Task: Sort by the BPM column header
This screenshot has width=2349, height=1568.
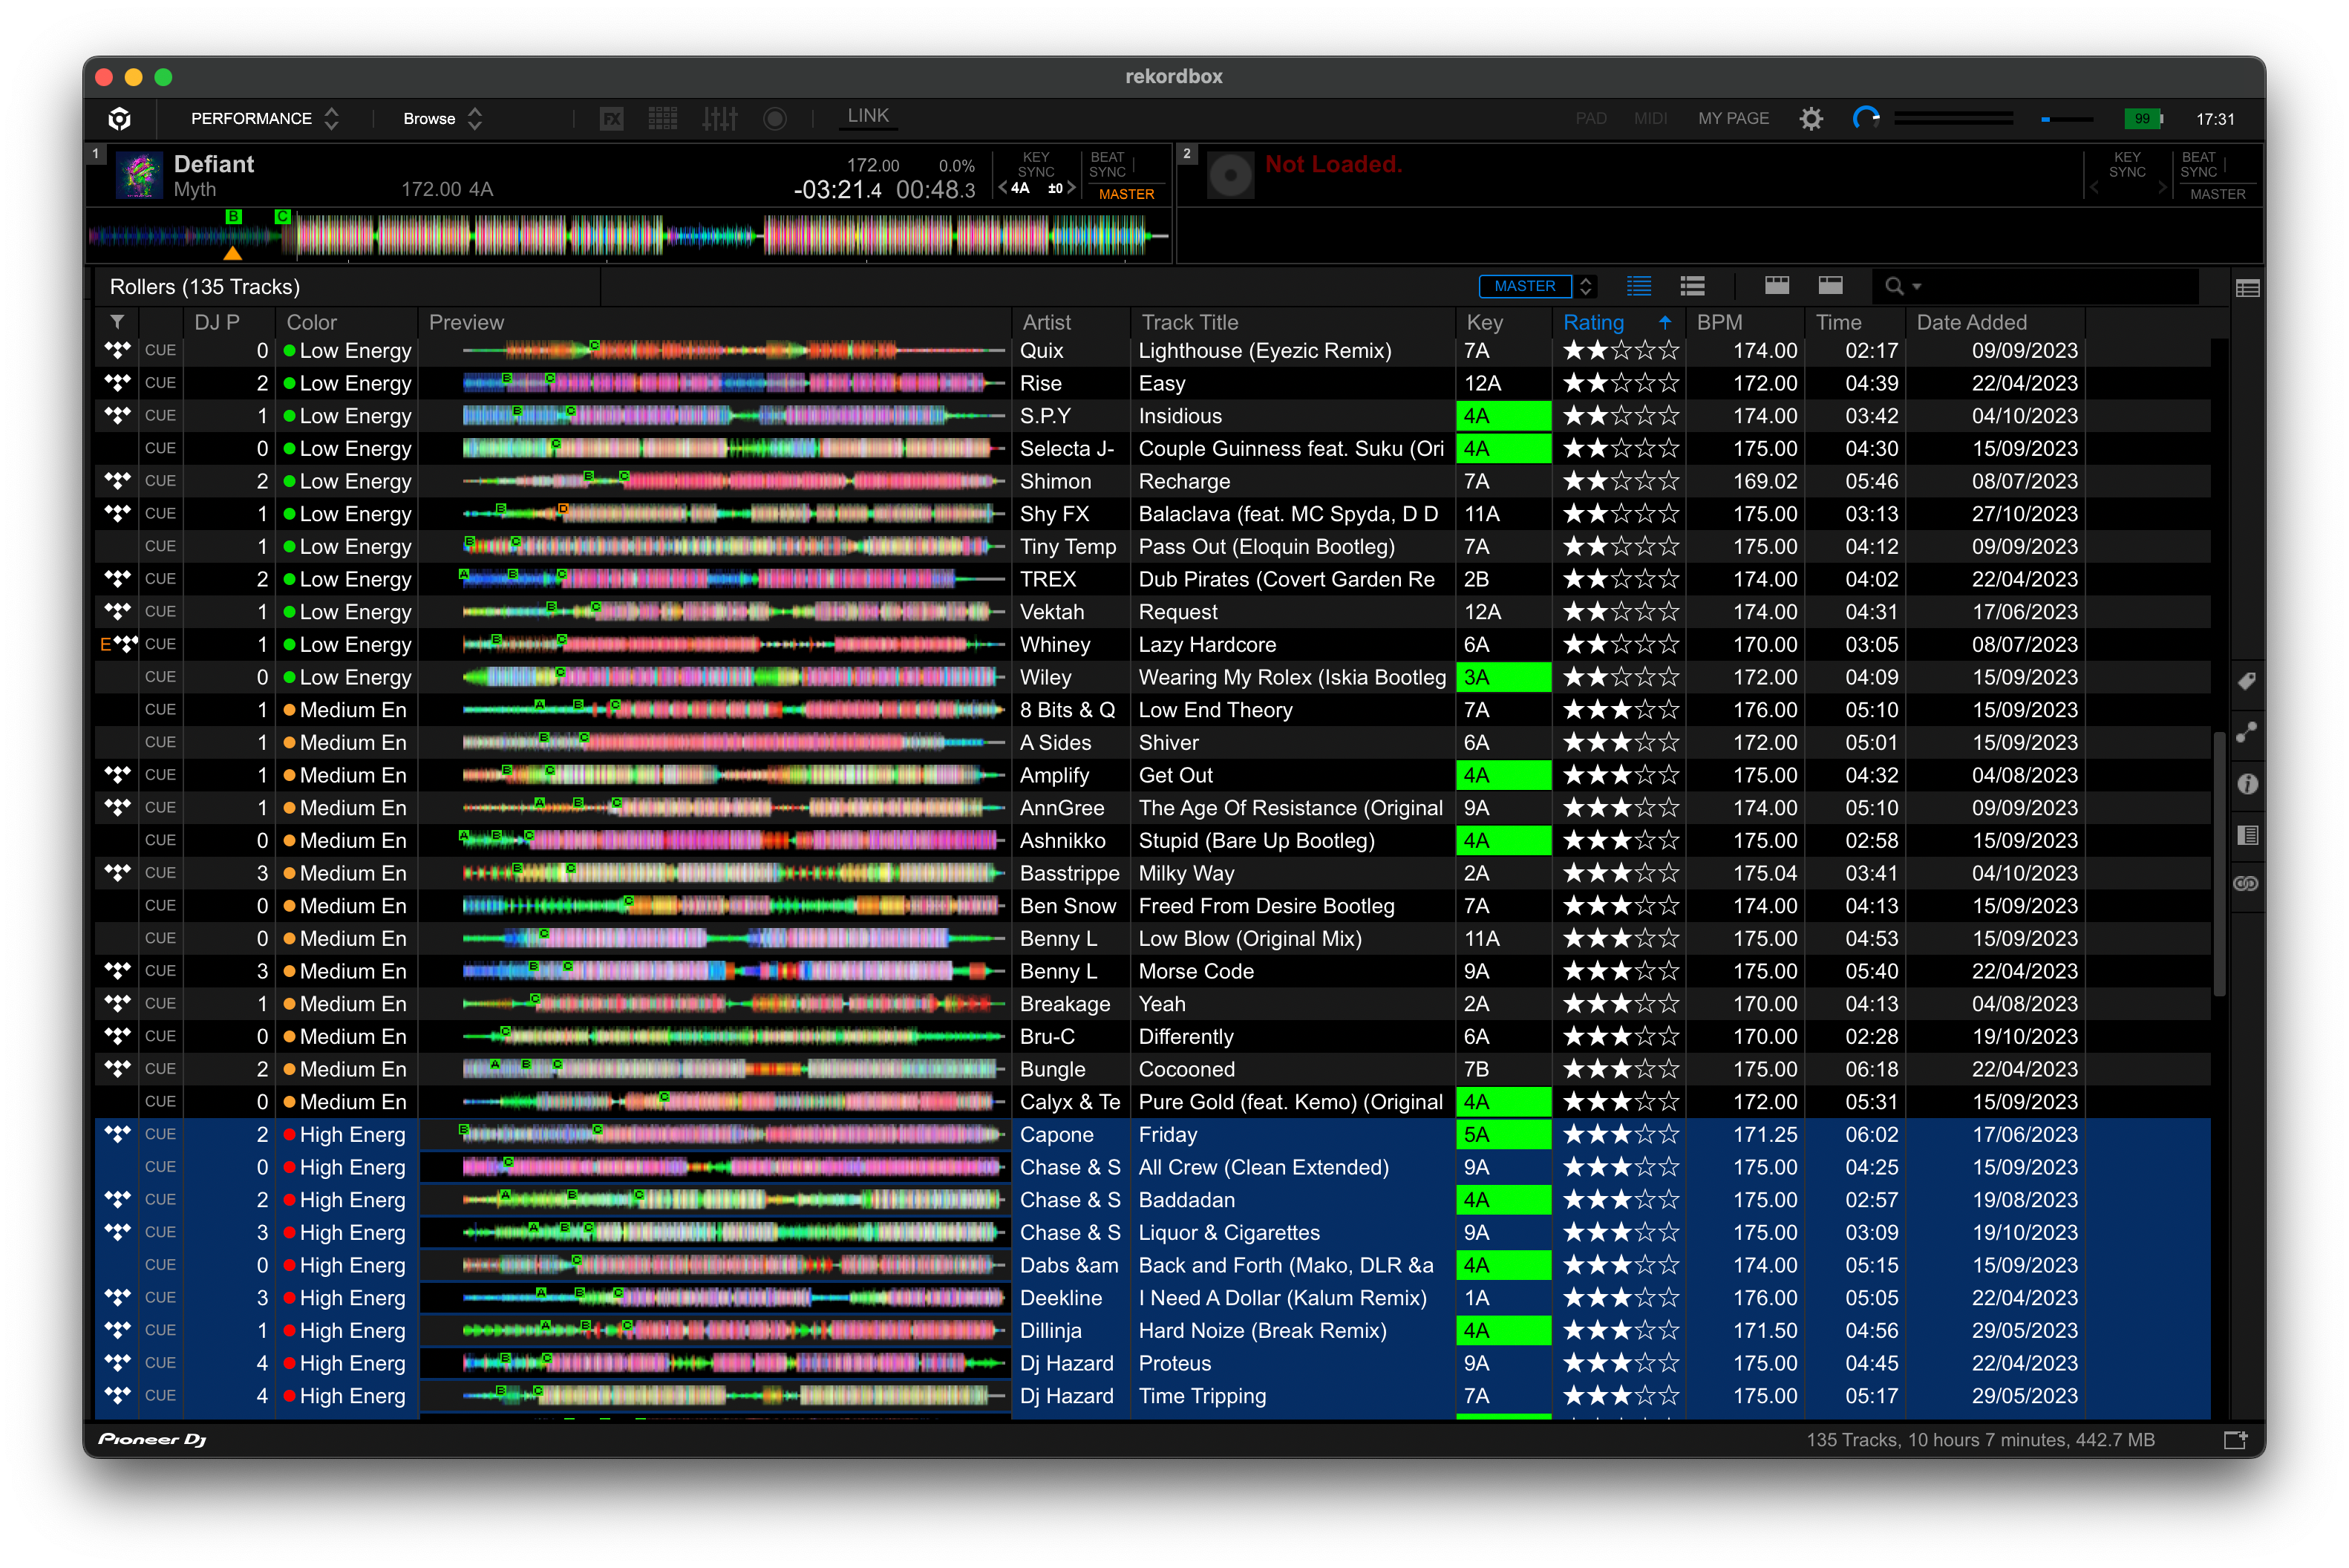Action: coord(1743,322)
